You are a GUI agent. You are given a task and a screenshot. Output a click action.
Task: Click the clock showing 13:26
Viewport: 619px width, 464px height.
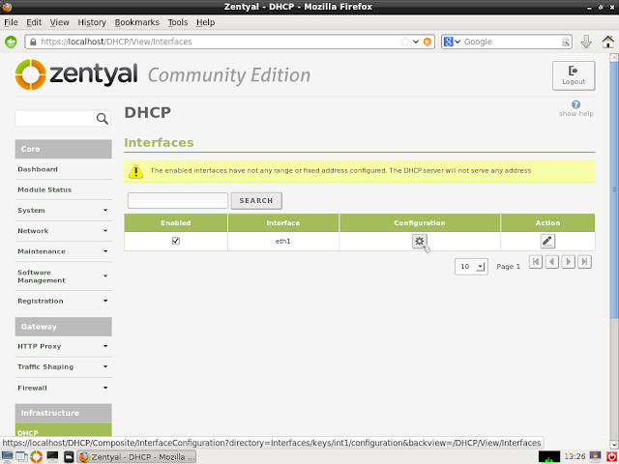[x=575, y=457]
